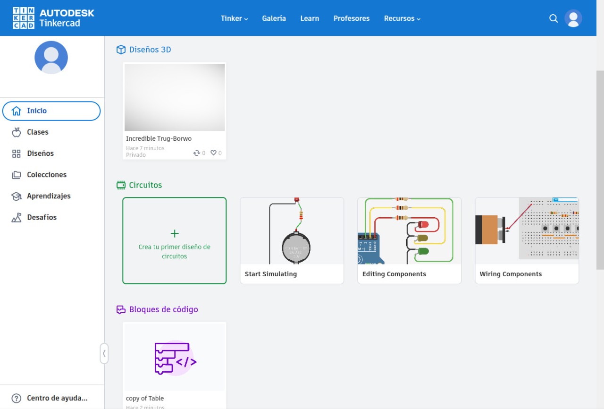Open the copy of Table codeblock thumbnail

coord(174,357)
